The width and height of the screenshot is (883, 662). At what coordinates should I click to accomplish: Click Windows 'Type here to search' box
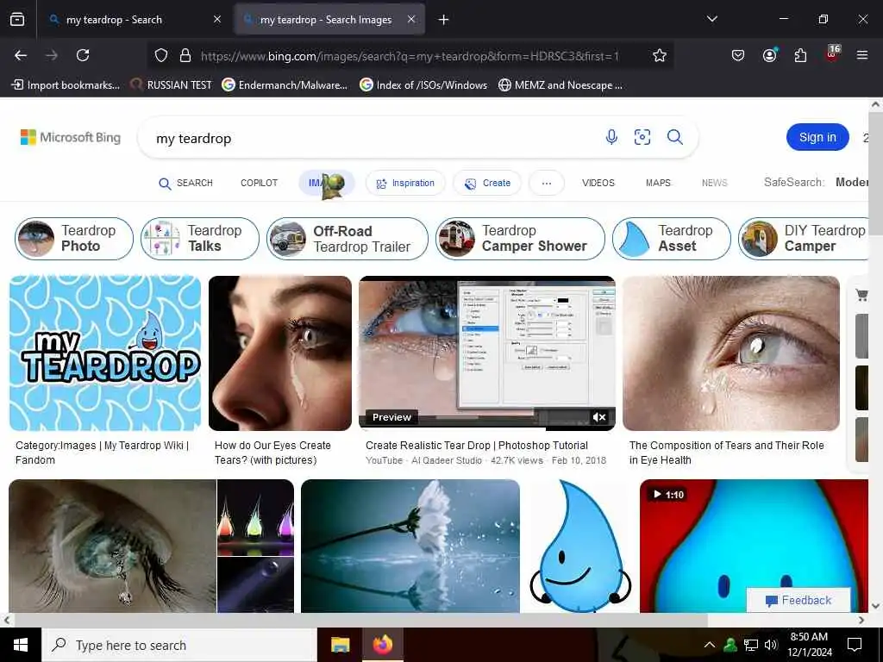179,645
